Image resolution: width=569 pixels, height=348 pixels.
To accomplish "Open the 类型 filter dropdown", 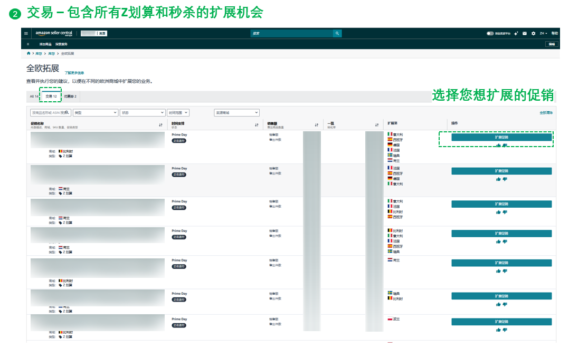I will tap(96, 113).
